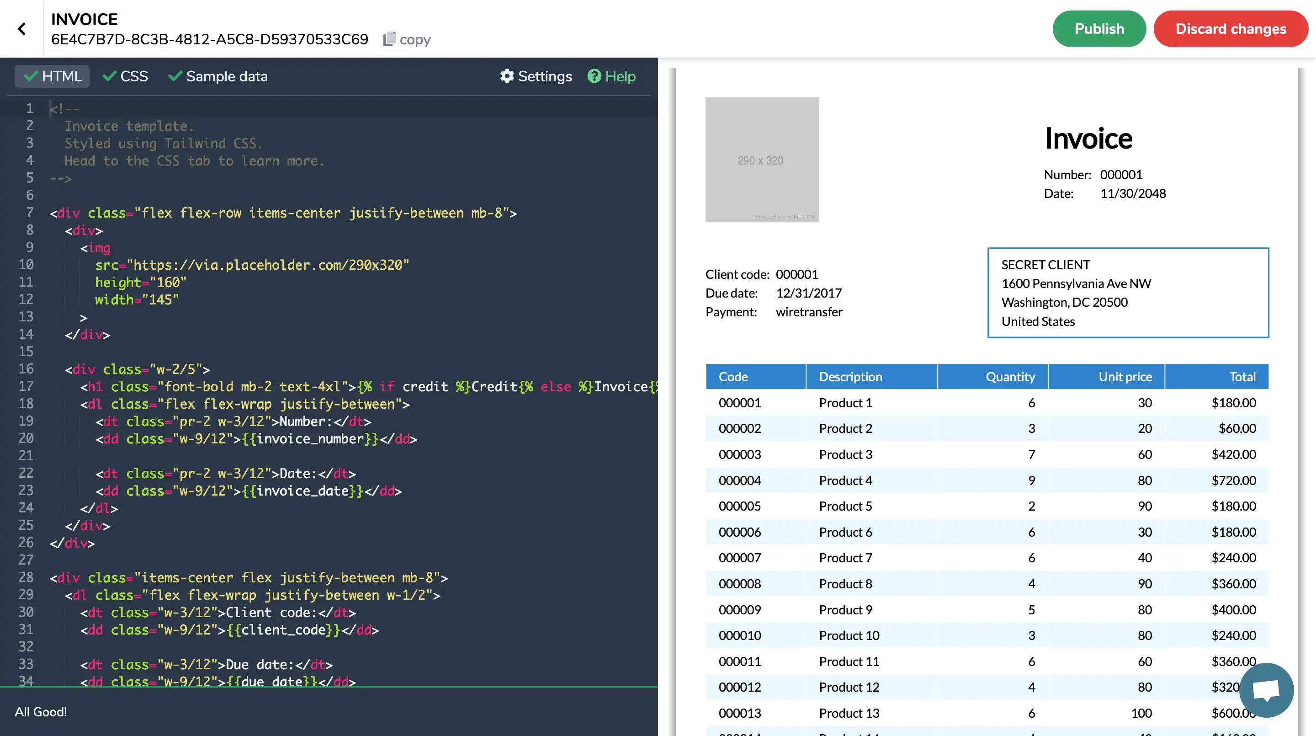Viewport: 1316px width, 736px height.
Task: Click the All Good! status bar
Action: pyautogui.click(x=41, y=711)
